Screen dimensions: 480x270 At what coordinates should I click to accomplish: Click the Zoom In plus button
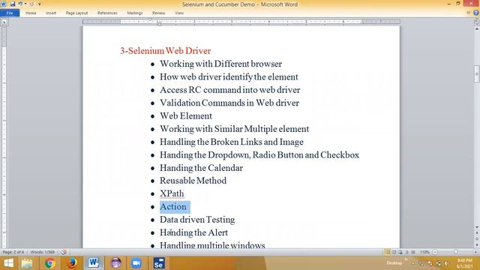tap(475, 252)
